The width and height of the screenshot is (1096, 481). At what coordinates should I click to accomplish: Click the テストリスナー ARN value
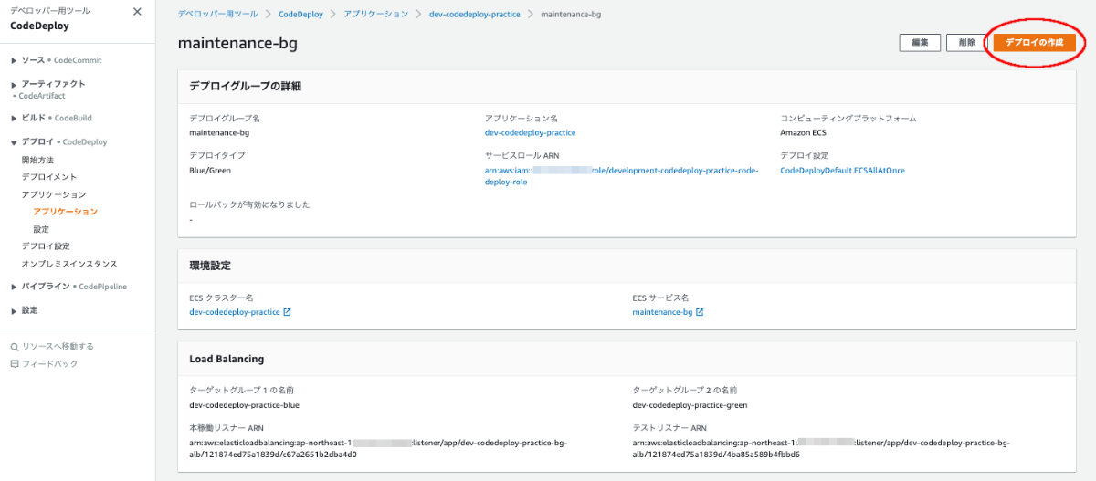[x=820, y=448]
